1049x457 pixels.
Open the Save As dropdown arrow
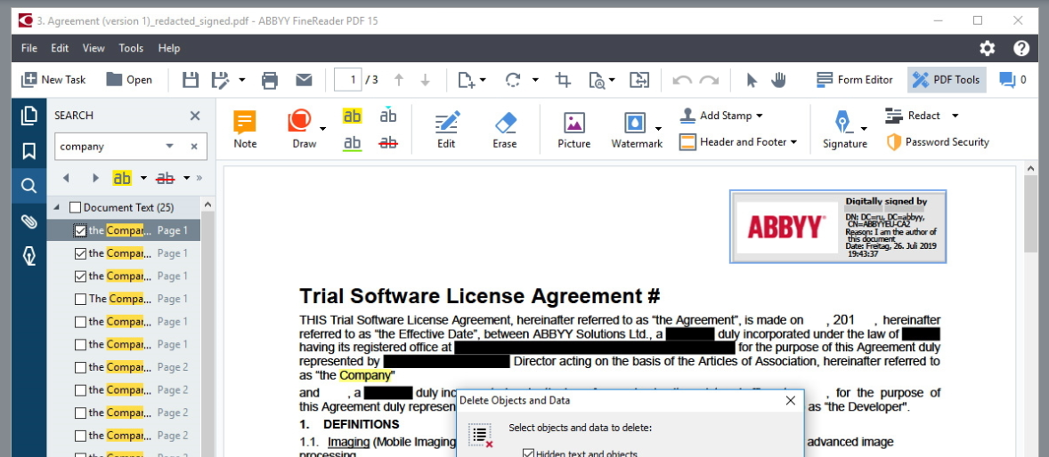point(242,80)
